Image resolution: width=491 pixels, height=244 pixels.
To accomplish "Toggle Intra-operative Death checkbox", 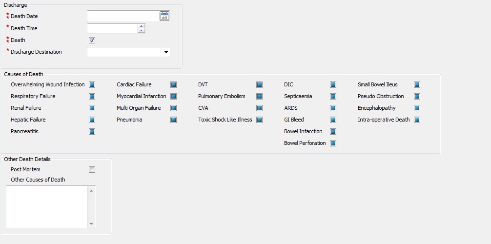I will pos(417,120).
